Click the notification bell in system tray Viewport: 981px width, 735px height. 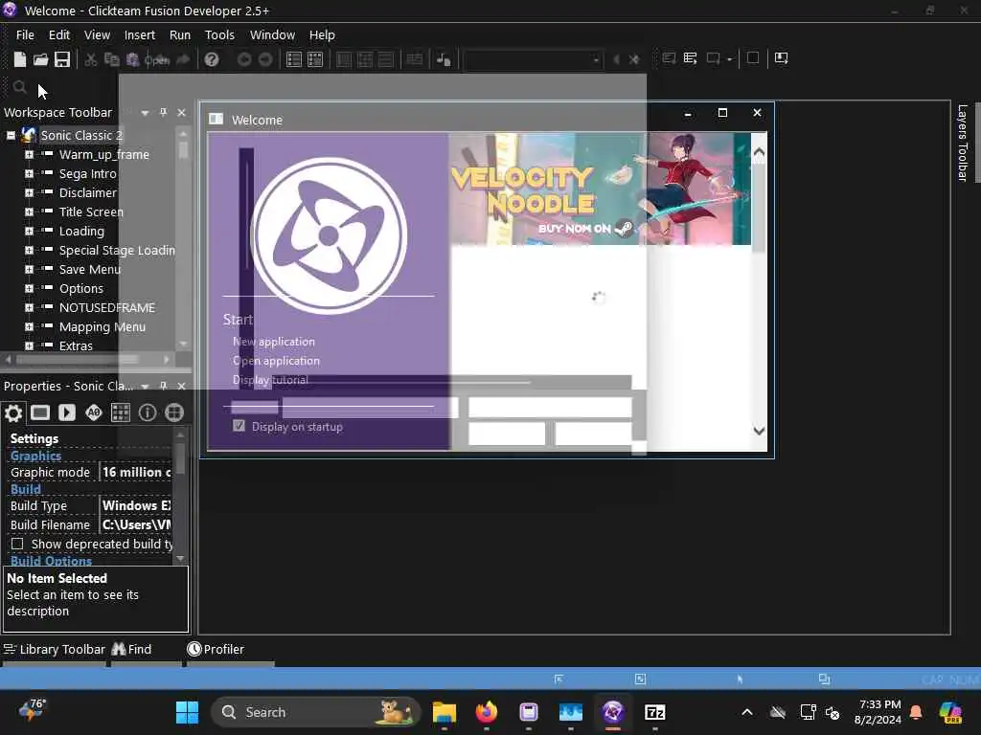[916, 712]
